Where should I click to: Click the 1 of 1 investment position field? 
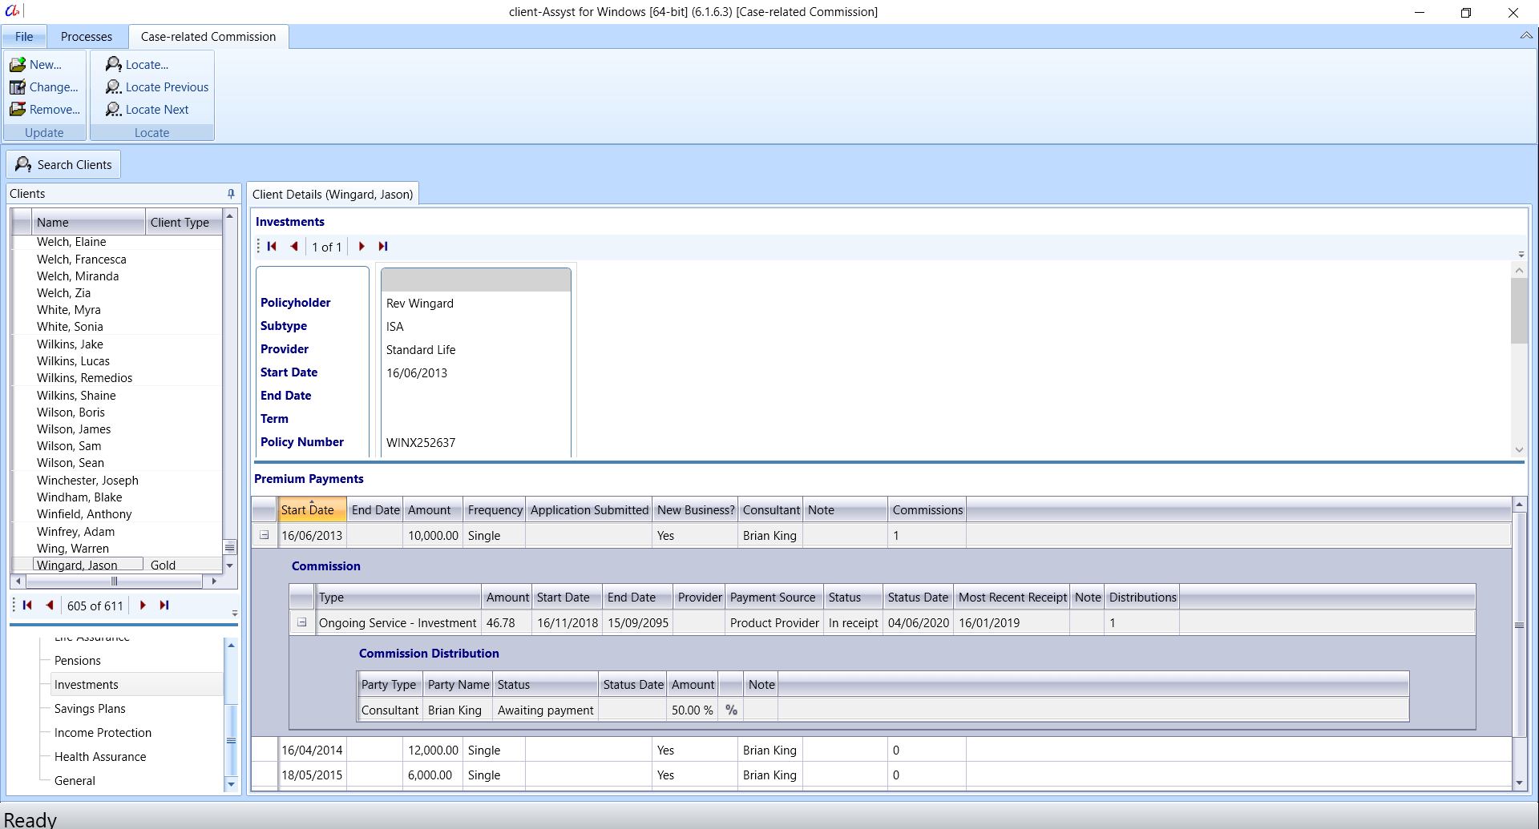[x=327, y=247]
